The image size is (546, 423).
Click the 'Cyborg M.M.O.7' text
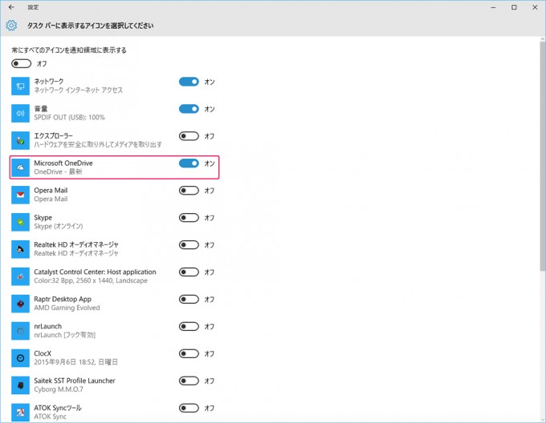click(x=59, y=389)
